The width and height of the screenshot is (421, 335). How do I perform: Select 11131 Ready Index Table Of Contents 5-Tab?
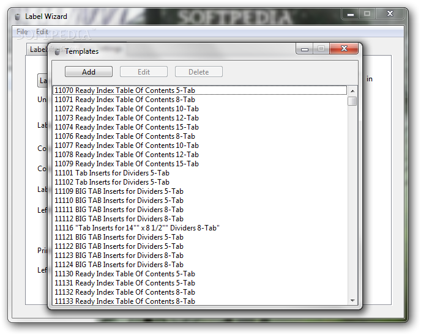(x=199, y=283)
